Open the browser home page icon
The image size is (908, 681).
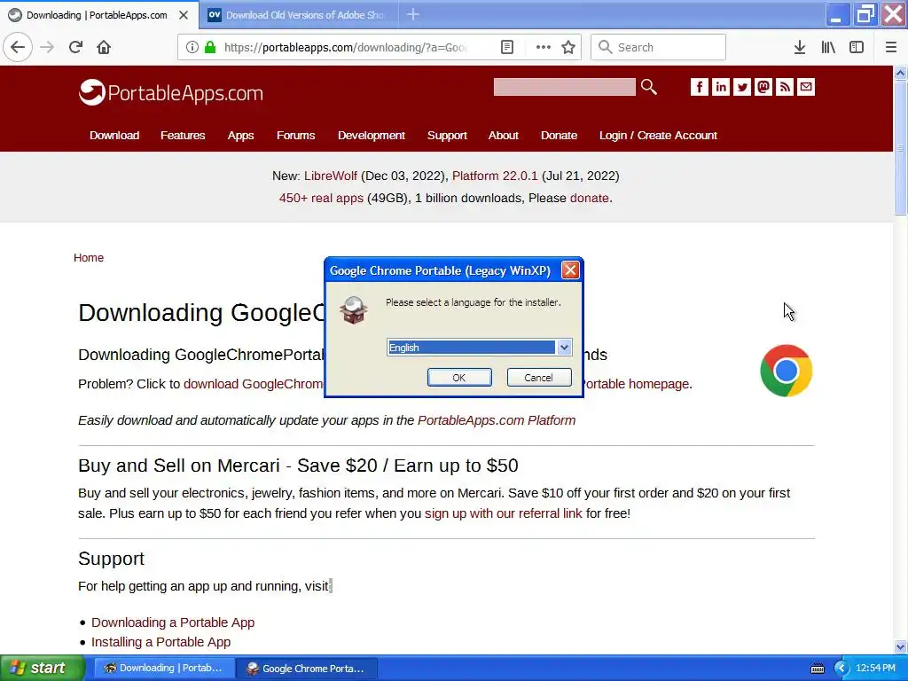tap(104, 47)
